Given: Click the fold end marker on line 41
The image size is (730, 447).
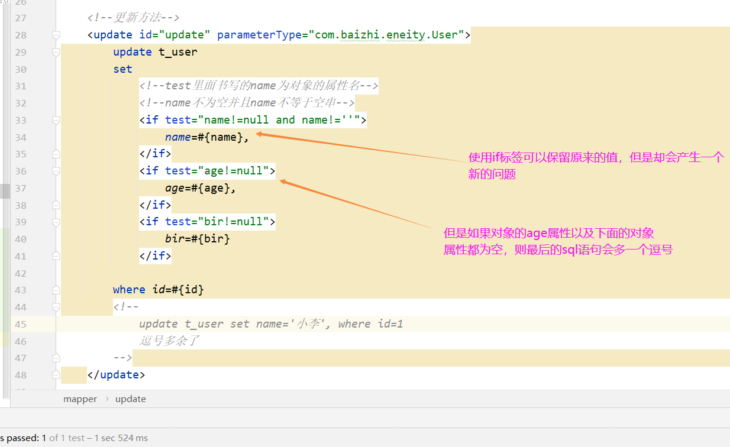Looking at the screenshot, I should coord(56,257).
